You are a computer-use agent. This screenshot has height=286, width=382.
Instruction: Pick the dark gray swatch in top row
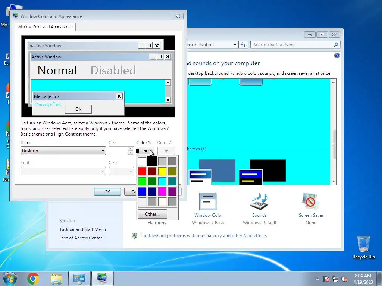click(x=172, y=161)
